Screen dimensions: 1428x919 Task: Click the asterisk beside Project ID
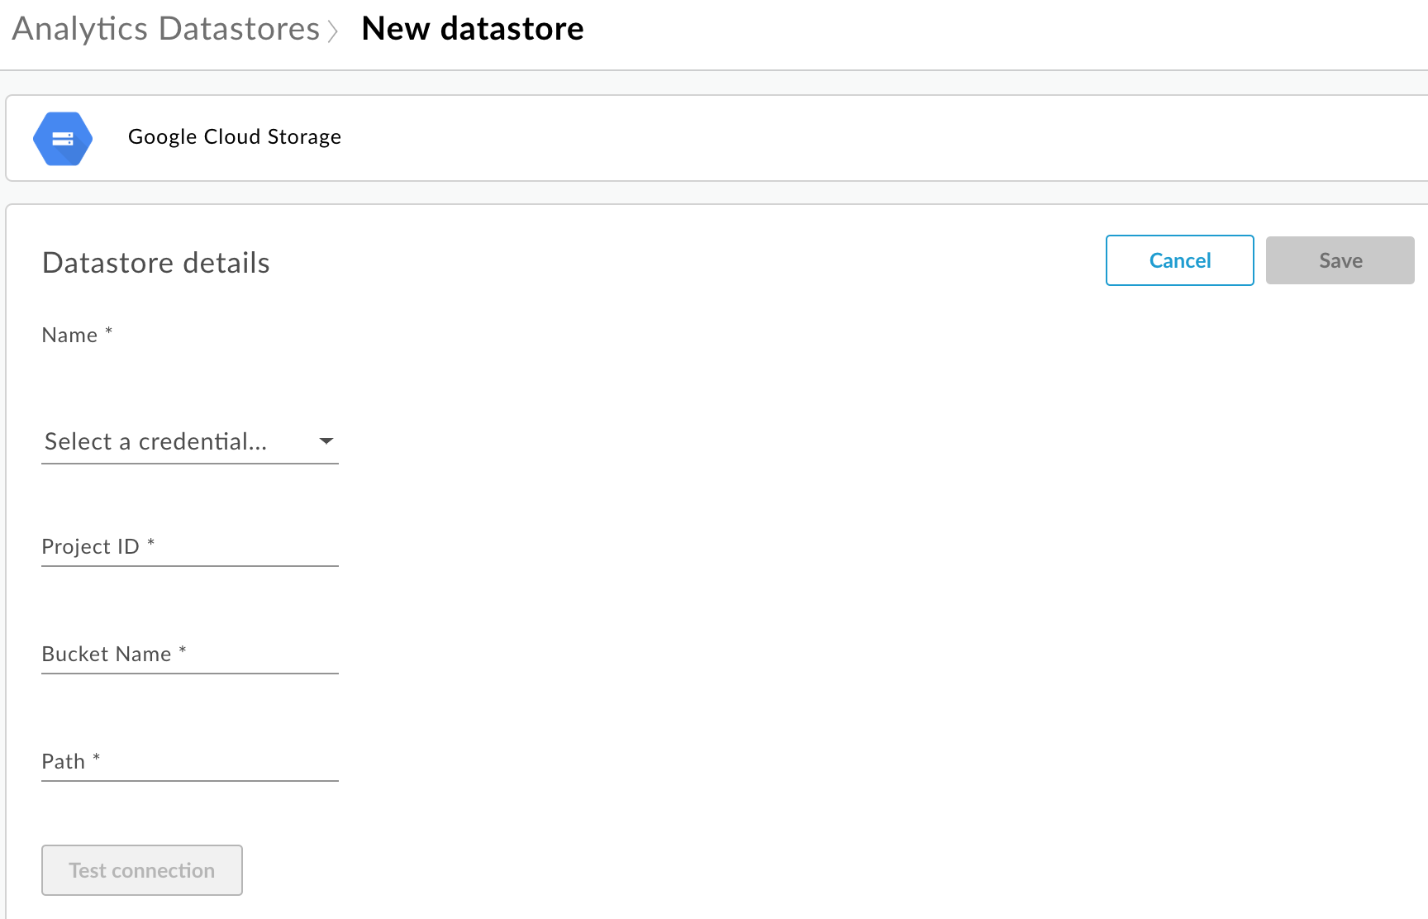click(151, 543)
